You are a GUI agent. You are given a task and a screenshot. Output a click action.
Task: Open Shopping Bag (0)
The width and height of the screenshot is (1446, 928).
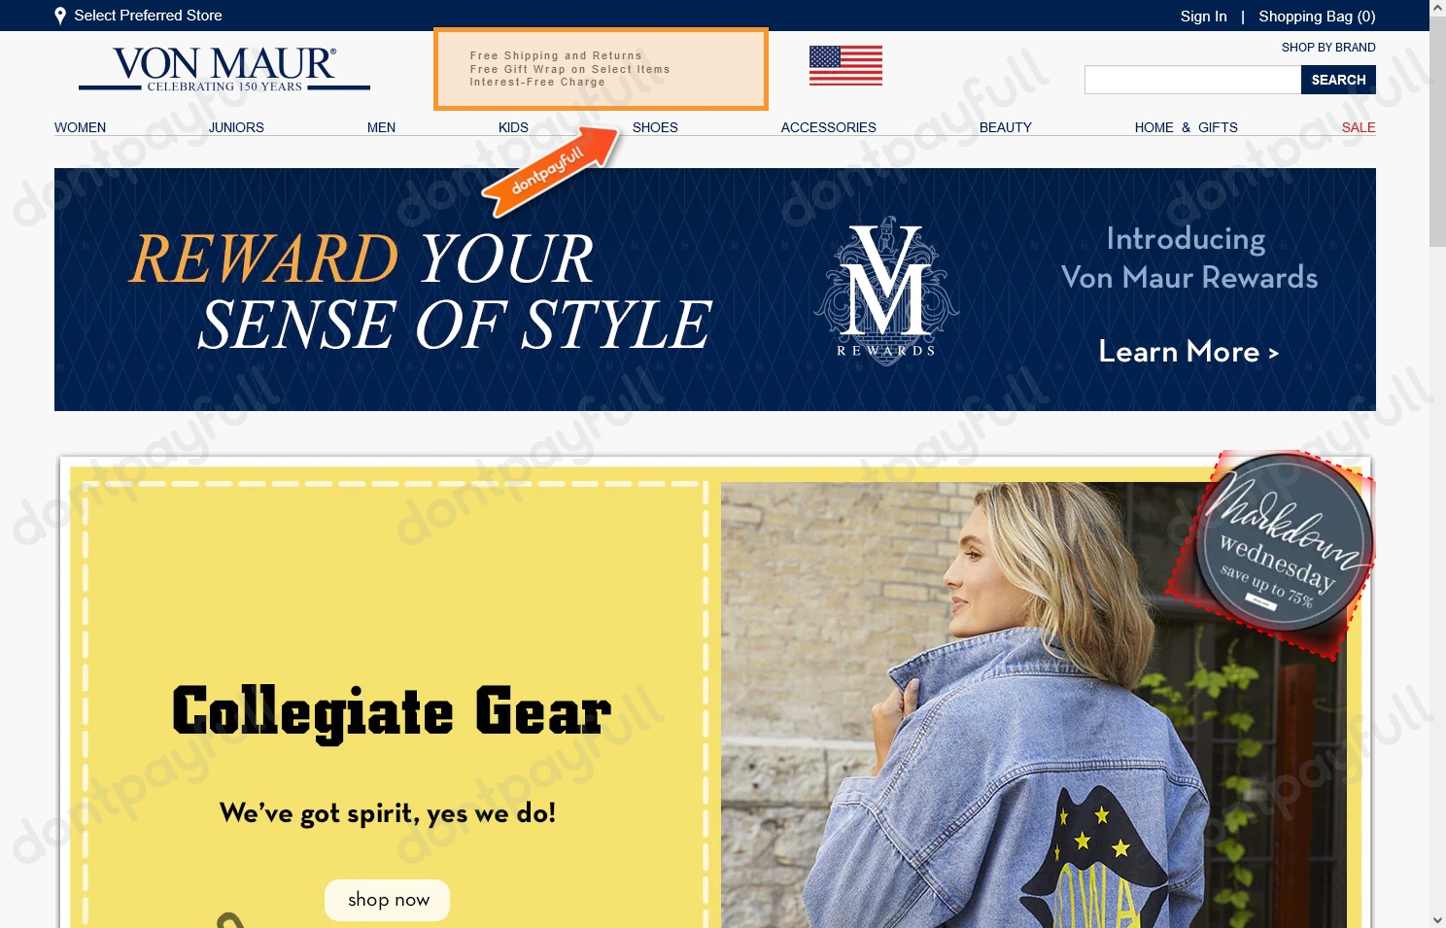tap(1317, 16)
